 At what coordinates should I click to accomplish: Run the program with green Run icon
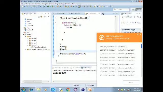click(48, 6)
